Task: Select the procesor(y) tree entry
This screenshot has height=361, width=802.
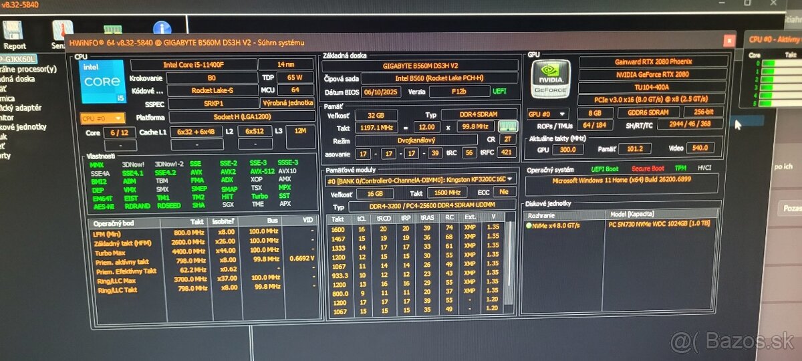Action: [x=28, y=69]
